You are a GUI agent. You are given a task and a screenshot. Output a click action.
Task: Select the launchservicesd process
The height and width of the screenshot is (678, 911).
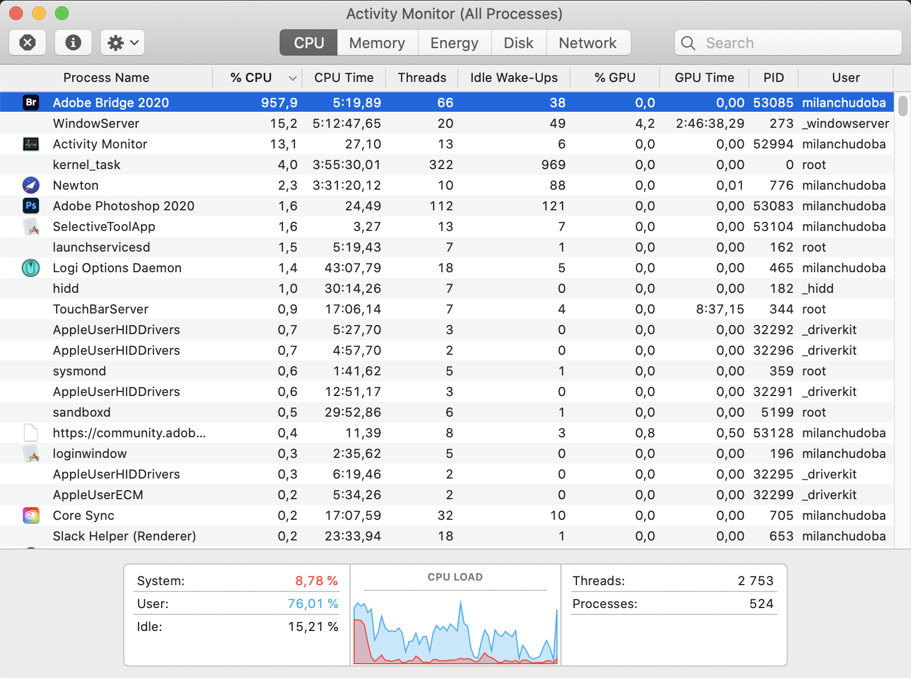pos(447,247)
